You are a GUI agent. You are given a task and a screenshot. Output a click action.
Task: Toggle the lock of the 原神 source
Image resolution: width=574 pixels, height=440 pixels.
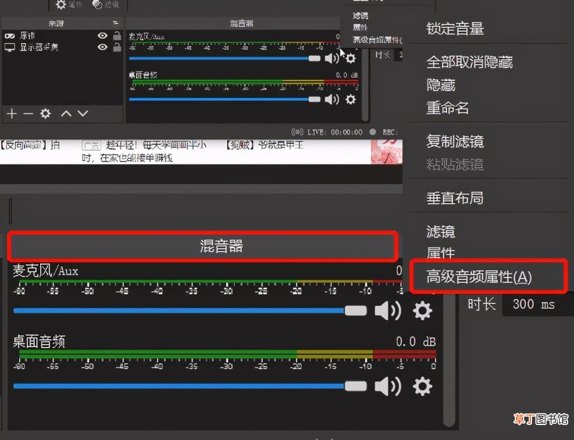117,35
